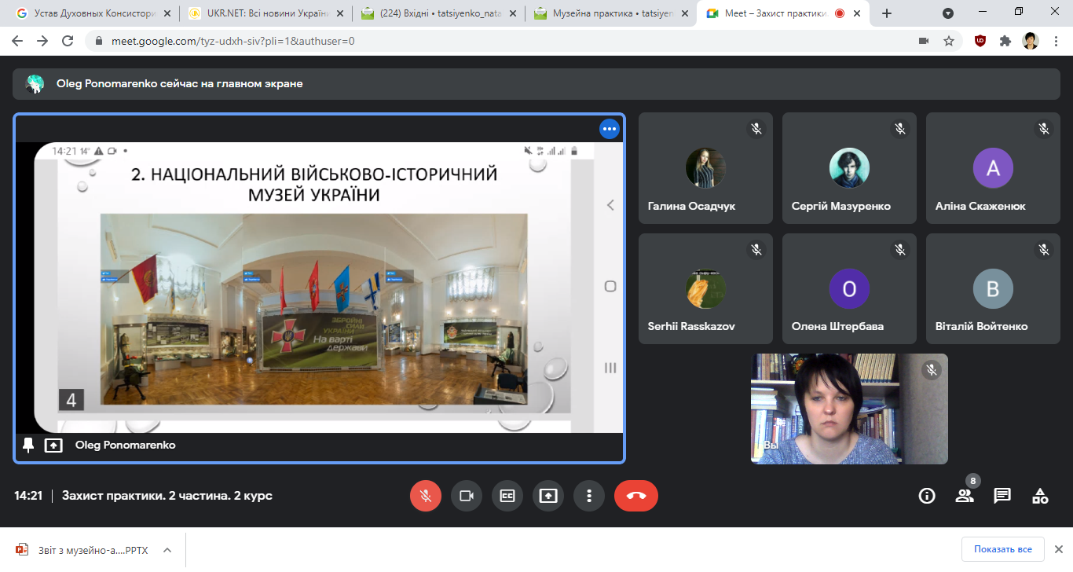Click muted mic icon on Олена Штербава tile

coord(900,250)
